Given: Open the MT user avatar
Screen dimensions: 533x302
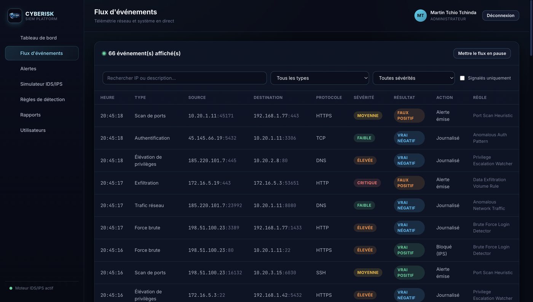Looking at the screenshot, I should 420,16.
